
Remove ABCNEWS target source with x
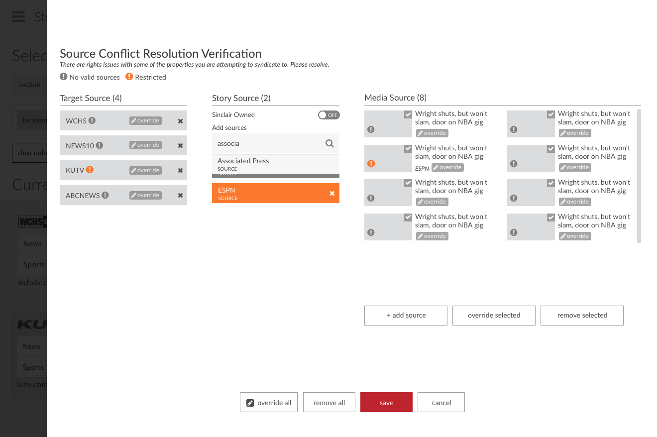click(x=180, y=195)
